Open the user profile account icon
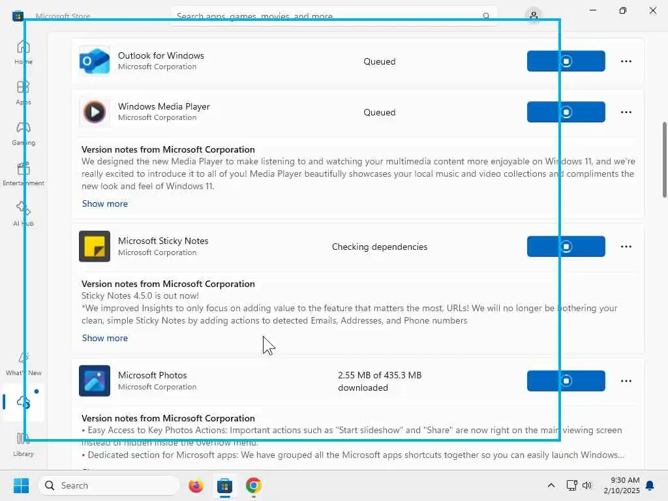This screenshot has width=668, height=501. pyautogui.click(x=534, y=16)
